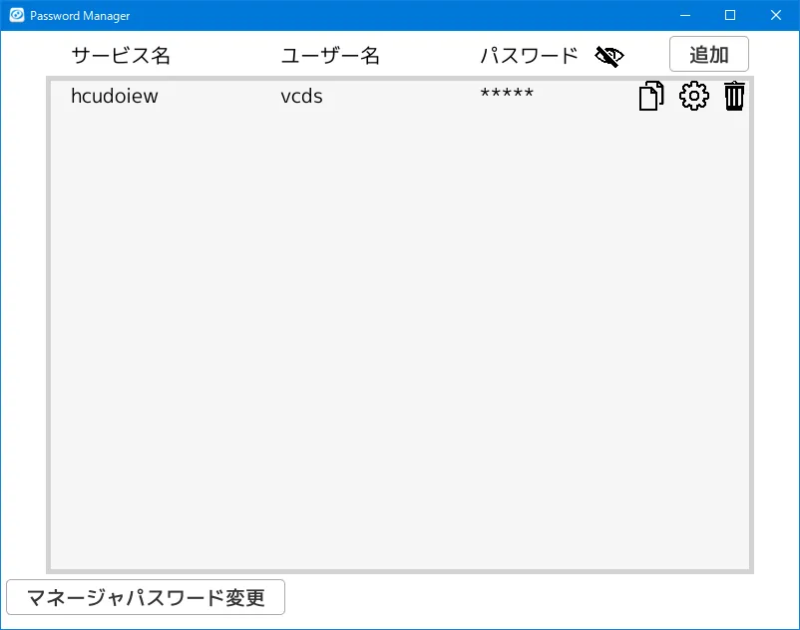Minimize the Password Manager window
Viewport: 800px width, 630px height.
685,15
